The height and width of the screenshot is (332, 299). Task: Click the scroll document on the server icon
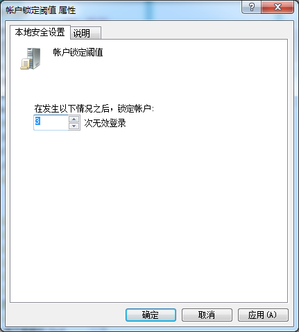coord(25,64)
